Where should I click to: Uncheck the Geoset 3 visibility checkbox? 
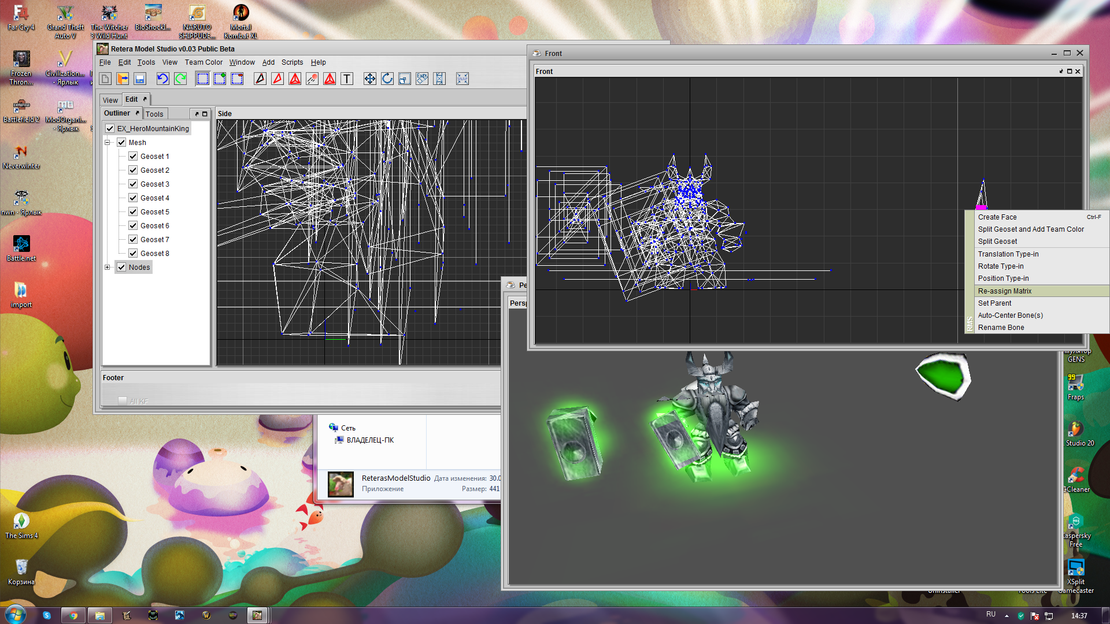click(133, 184)
